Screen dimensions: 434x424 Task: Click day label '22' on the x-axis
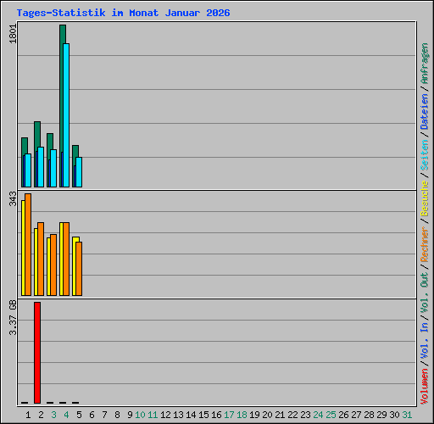tap(292, 415)
